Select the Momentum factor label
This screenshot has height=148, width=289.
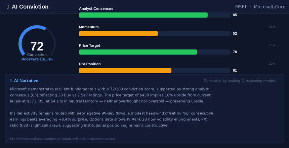(x=89, y=27)
